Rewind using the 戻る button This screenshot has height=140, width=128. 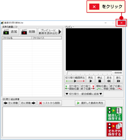[109, 79]
